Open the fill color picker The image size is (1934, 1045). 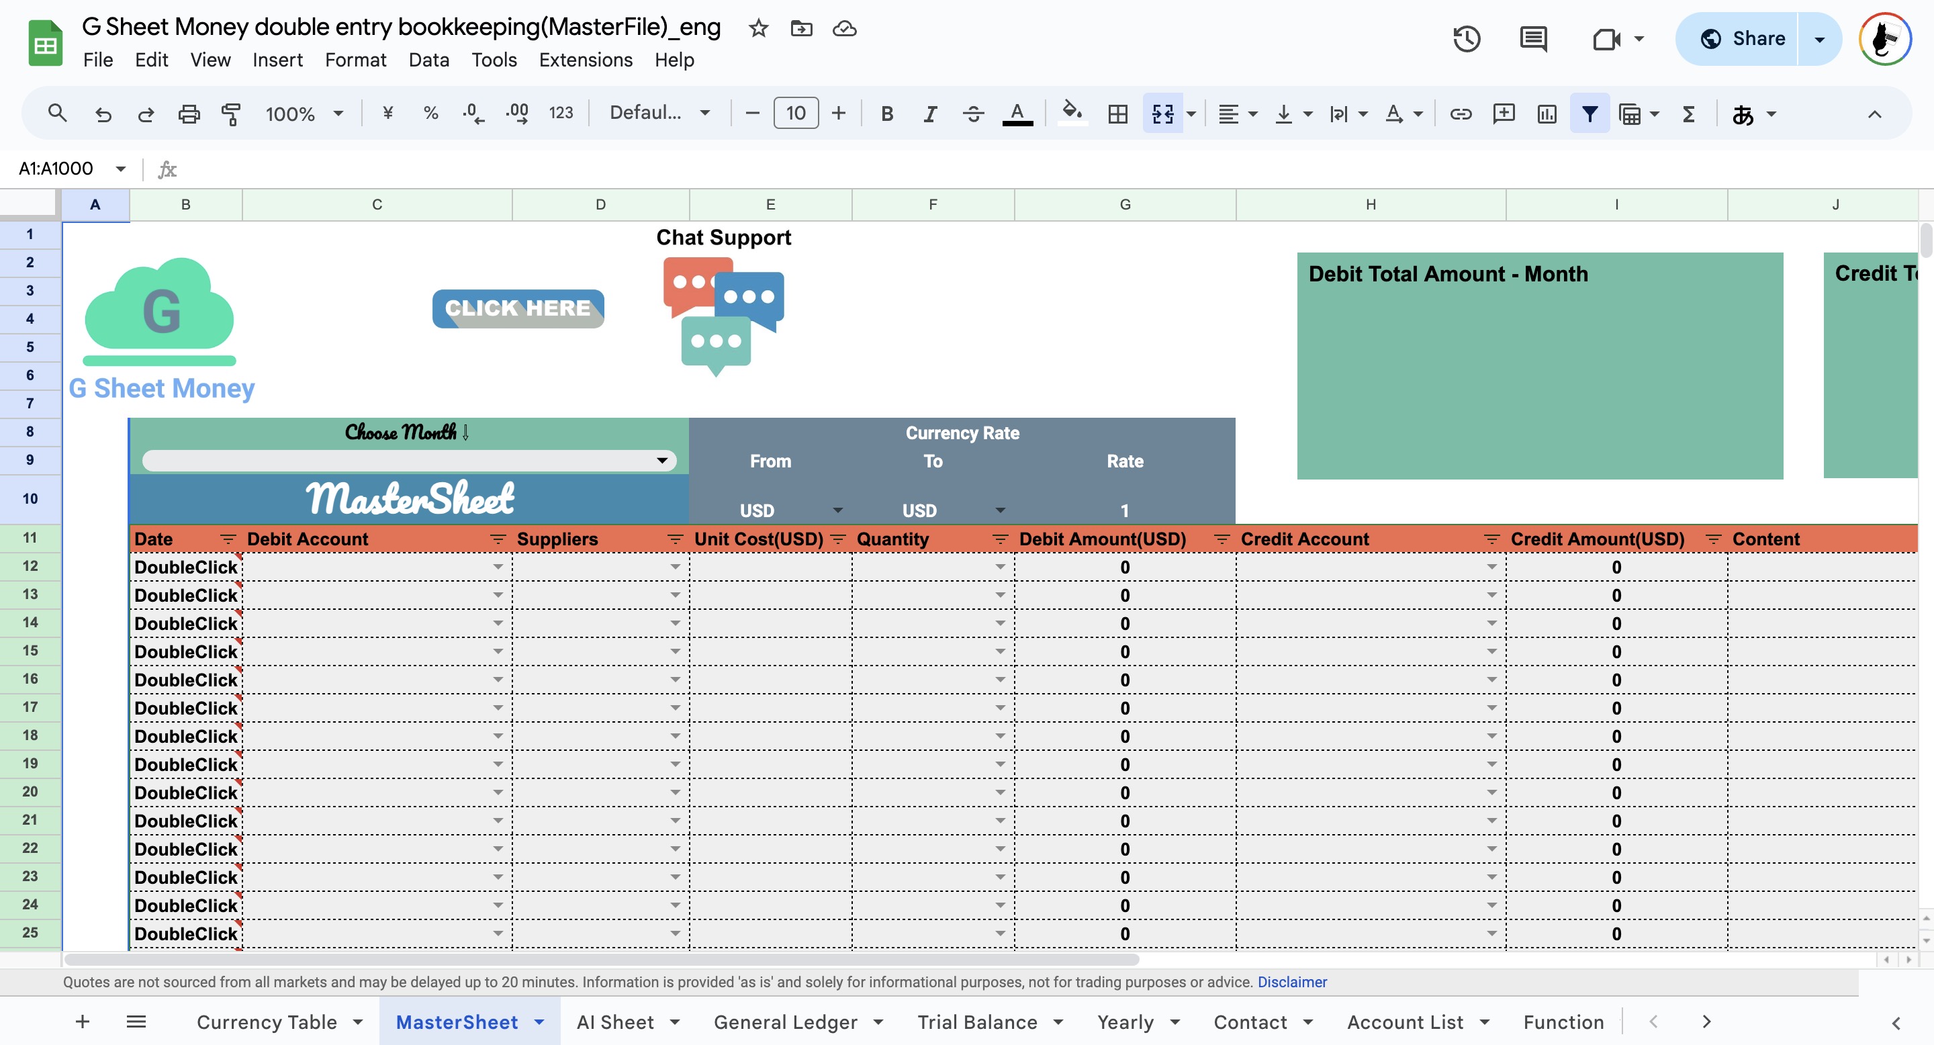1071,113
